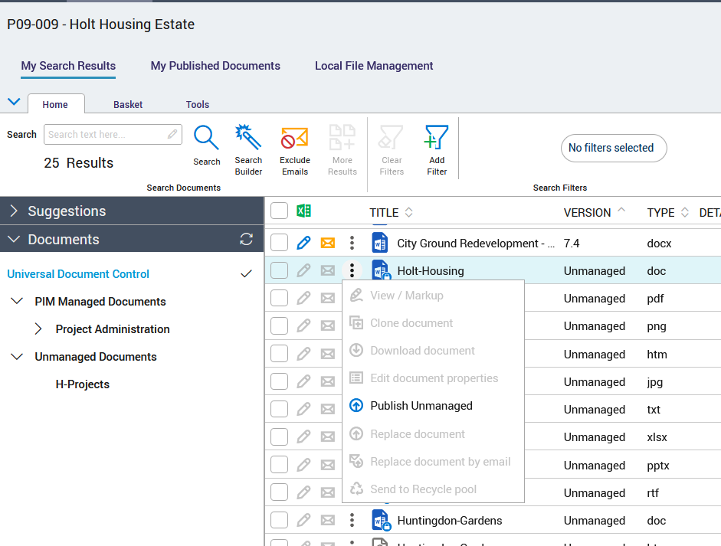Open My Search Results page

click(x=68, y=66)
